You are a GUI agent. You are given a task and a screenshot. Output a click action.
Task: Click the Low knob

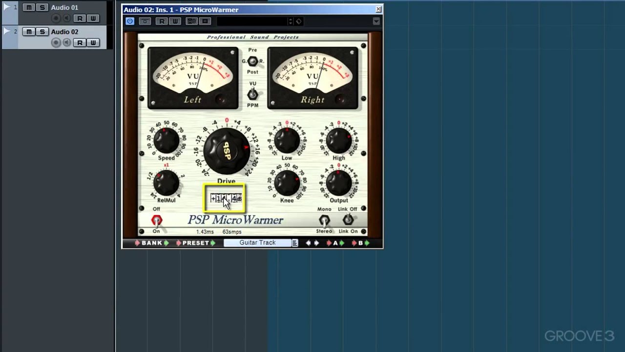287,141
